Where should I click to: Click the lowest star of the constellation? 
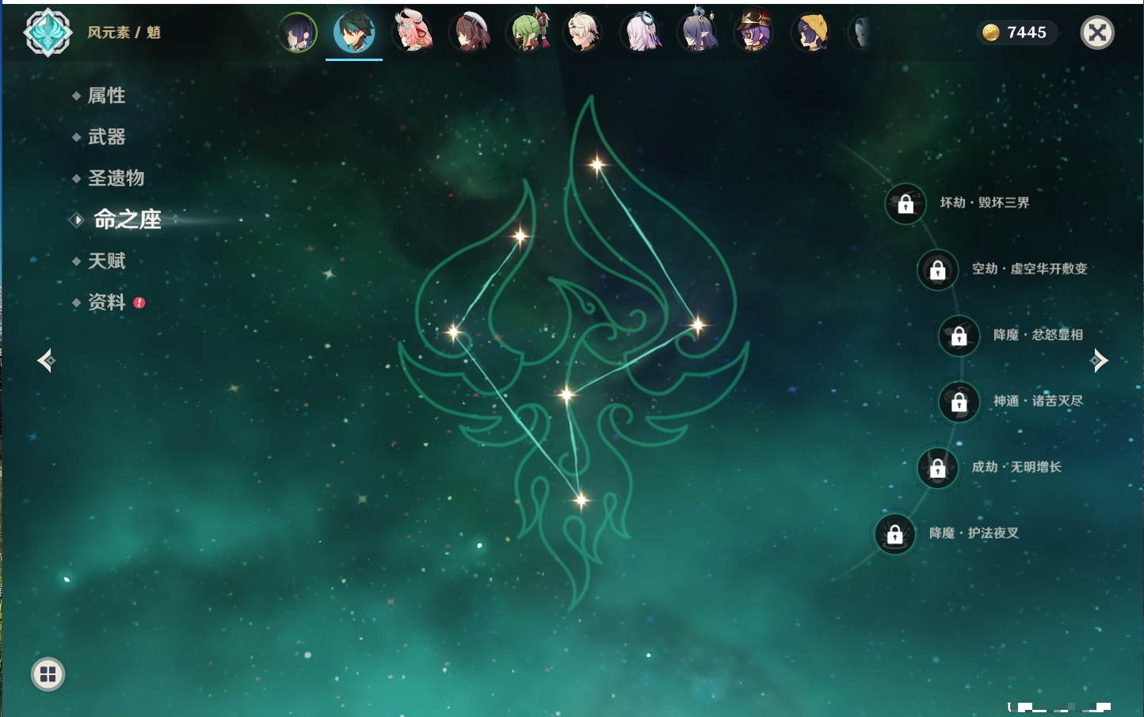click(x=582, y=500)
